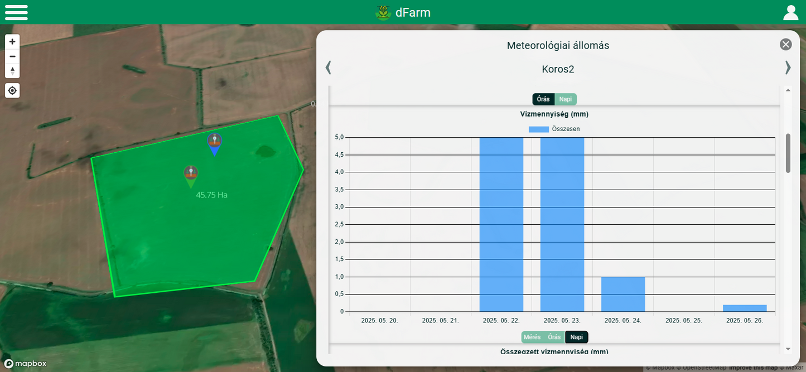This screenshot has width=806, height=372.
Task: Zoom in on the map
Action: (x=12, y=42)
